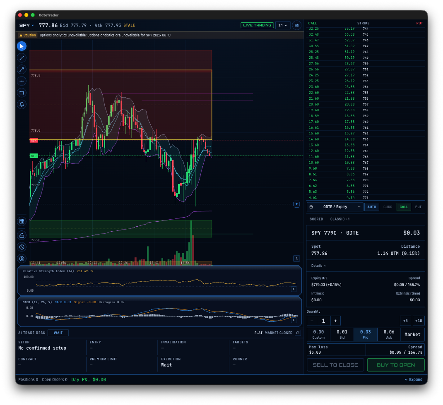Open the user account icon
443x405 pixels.
(x=22, y=259)
